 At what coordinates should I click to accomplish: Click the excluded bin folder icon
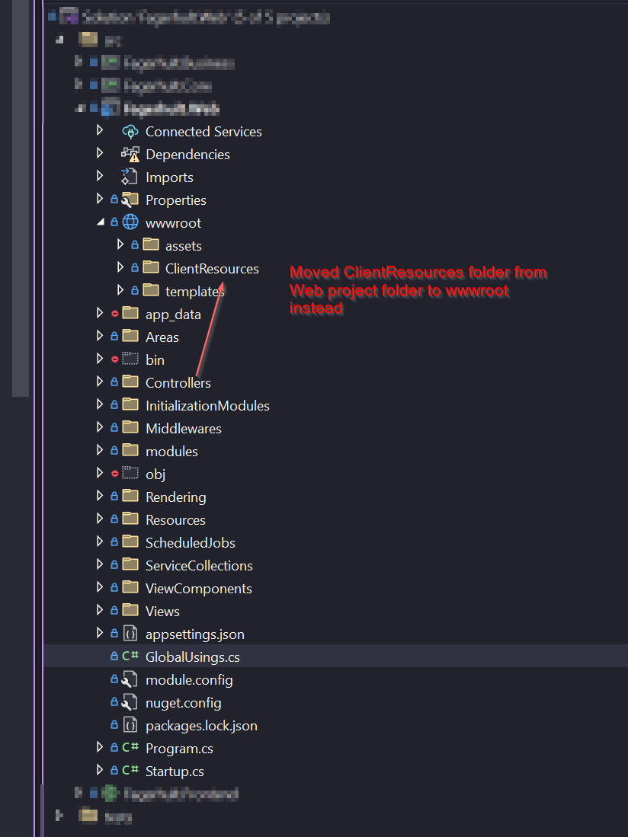[x=130, y=360]
